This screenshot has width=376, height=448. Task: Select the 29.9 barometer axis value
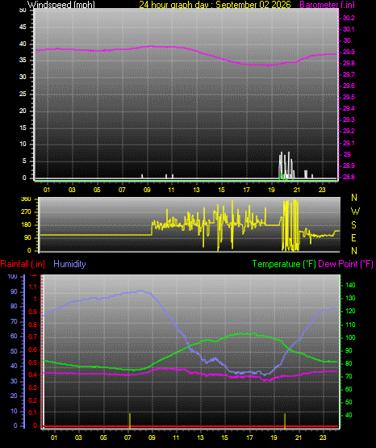tap(349, 52)
